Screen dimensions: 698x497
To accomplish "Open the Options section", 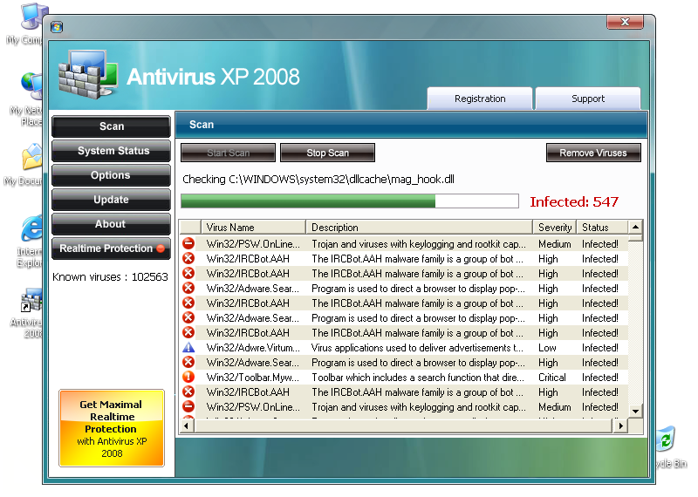I will click(112, 175).
